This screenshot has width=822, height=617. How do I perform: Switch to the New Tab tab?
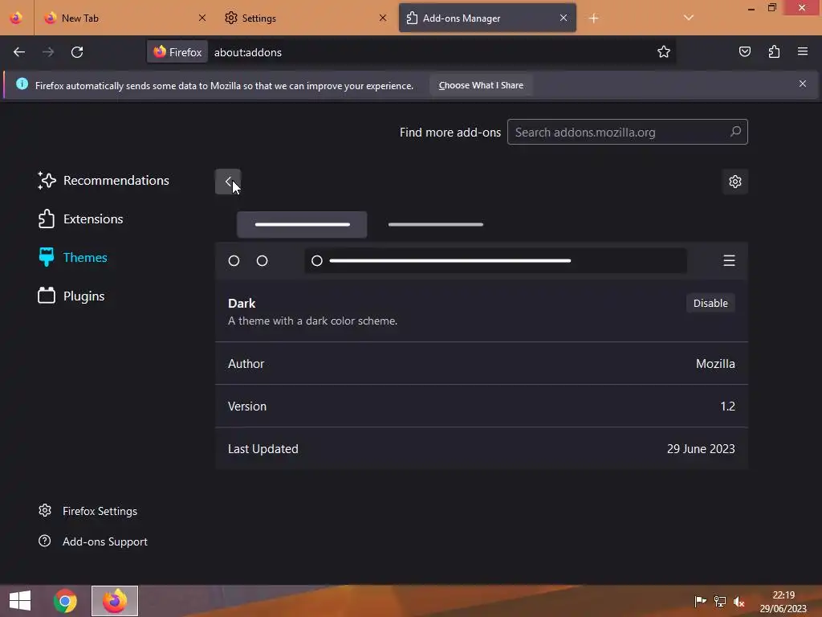point(125,18)
